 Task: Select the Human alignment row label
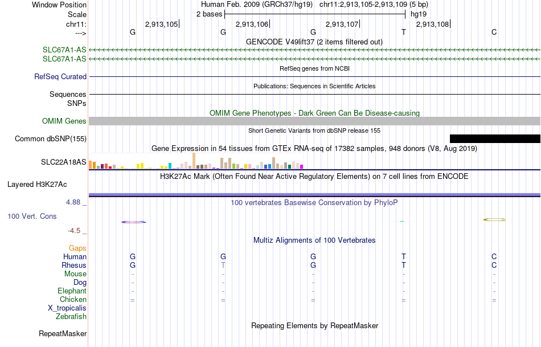[75, 257]
